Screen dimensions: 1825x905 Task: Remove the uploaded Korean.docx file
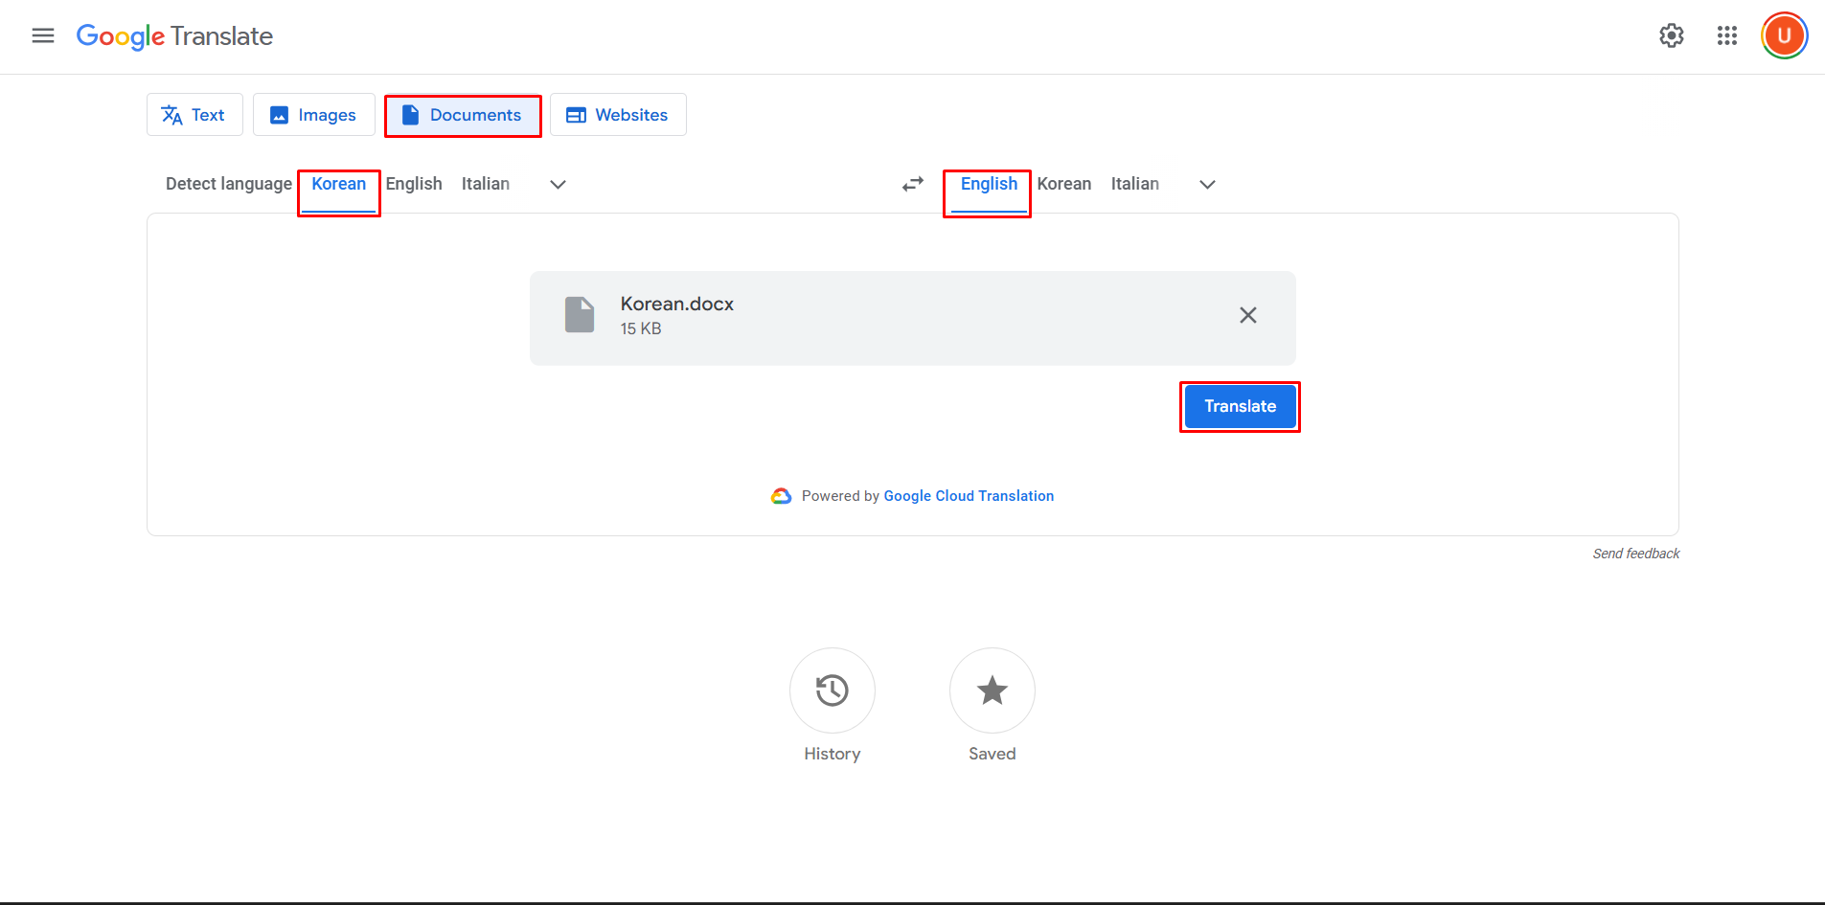pos(1247,314)
